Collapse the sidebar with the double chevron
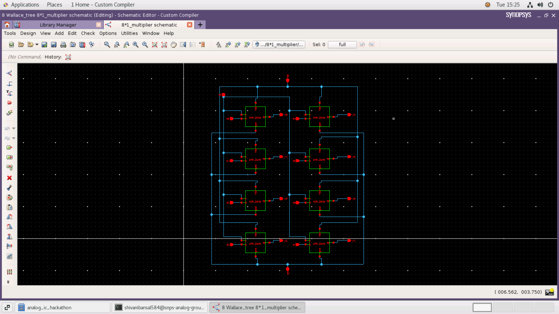 click(8, 281)
